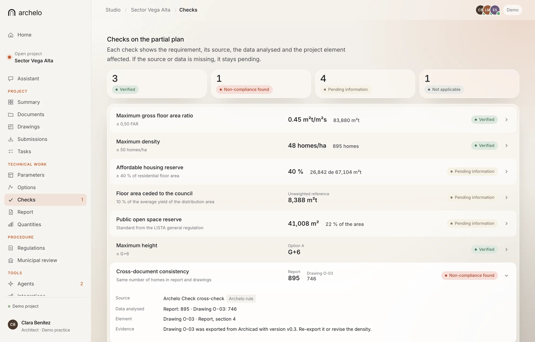Click the Studio breadcrumb link
Viewport: 535px width, 342px height.
point(113,10)
